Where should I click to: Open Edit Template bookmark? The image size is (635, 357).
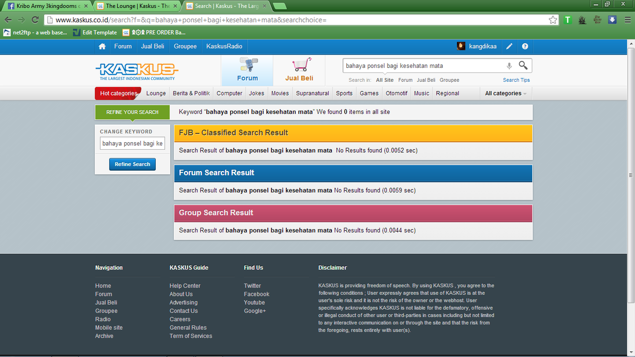click(95, 33)
